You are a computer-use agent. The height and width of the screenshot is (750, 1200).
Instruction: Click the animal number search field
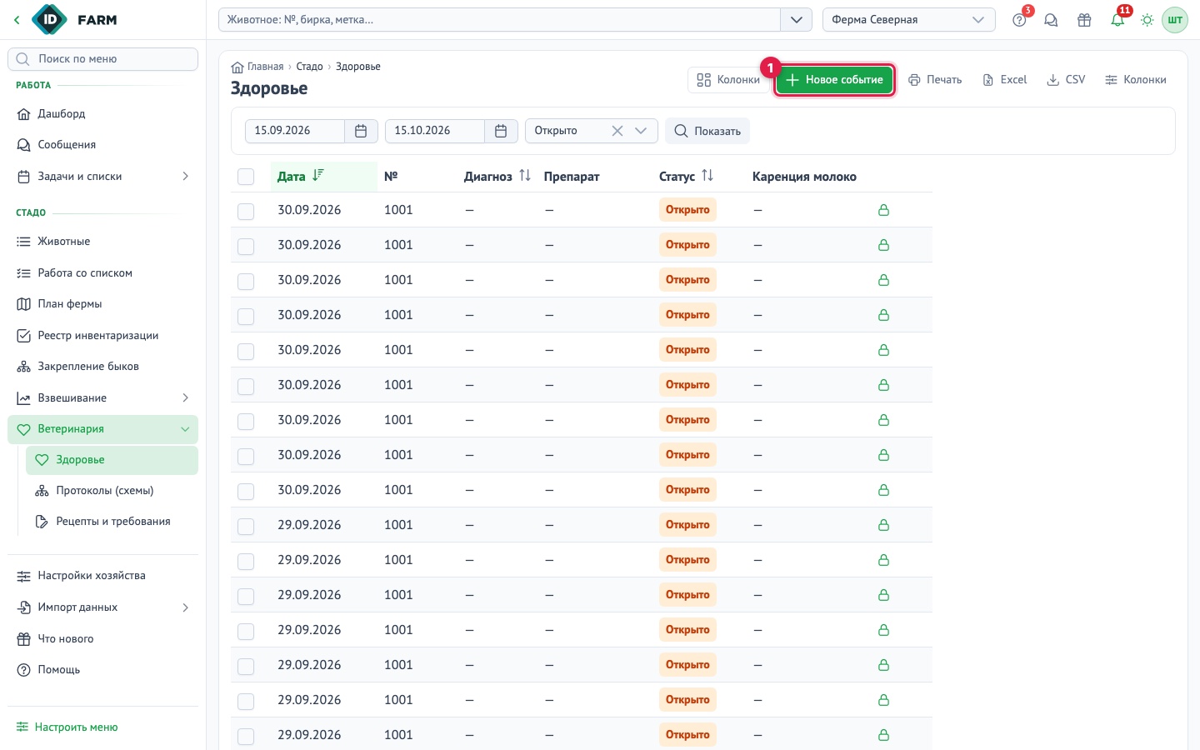click(499, 20)
